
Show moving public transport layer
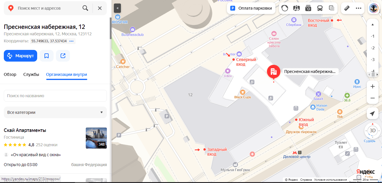tap(320, 8)
